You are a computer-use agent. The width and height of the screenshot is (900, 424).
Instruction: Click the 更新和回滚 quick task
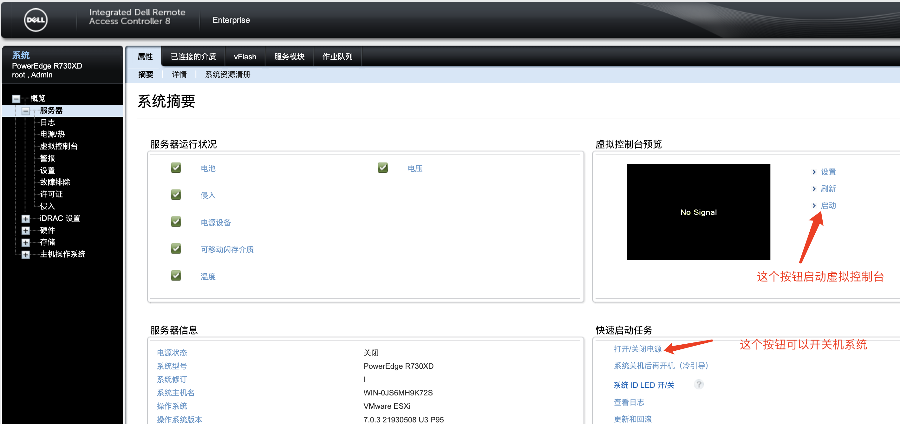(x=633, y=419)
